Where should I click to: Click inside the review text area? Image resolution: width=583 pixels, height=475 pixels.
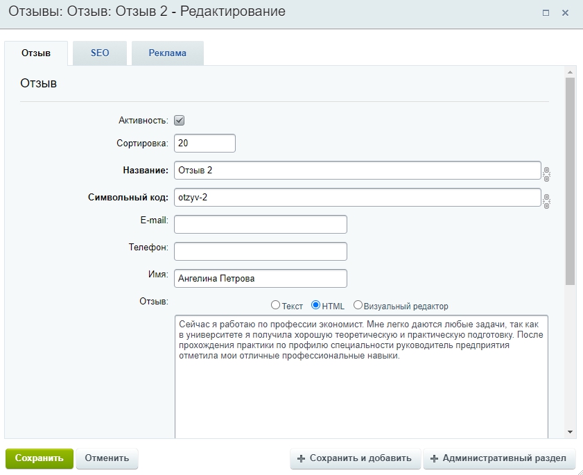[360, 395]
